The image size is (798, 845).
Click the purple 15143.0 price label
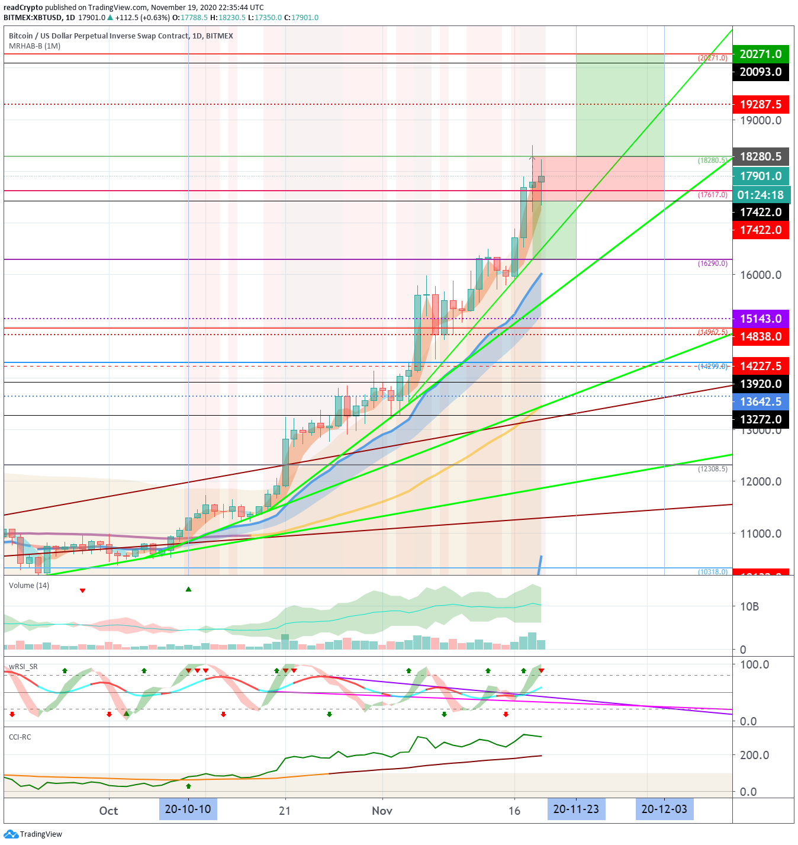[x=761, y=319]
